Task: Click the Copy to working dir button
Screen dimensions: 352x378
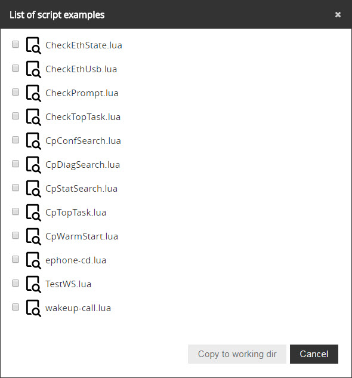Action: click(237, 354)
